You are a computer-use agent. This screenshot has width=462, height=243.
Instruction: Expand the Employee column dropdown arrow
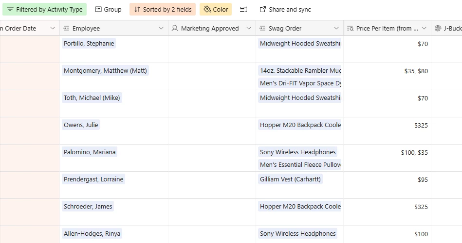(161, 28)
